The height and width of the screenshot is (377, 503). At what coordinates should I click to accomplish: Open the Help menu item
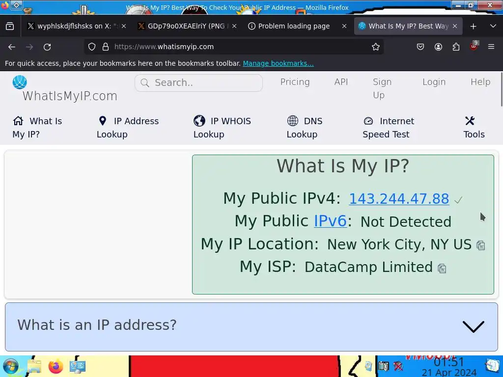pos(480,82)
